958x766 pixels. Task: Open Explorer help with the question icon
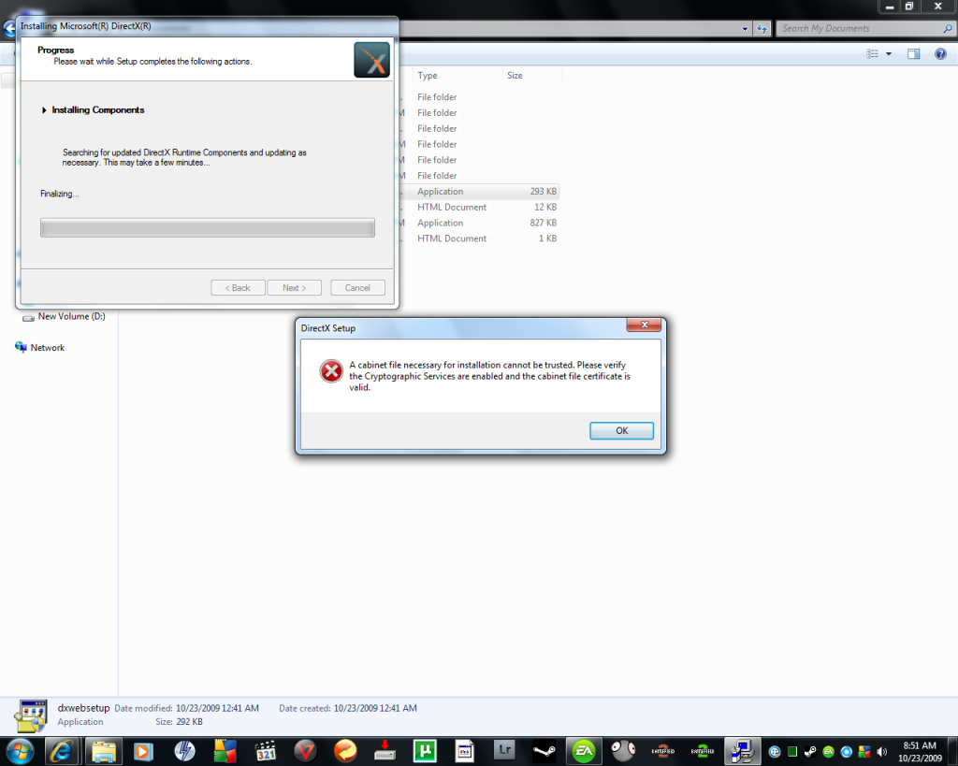click(941, 53)
